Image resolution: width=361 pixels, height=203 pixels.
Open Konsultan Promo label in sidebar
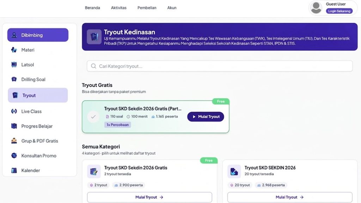tap(39, 155)
